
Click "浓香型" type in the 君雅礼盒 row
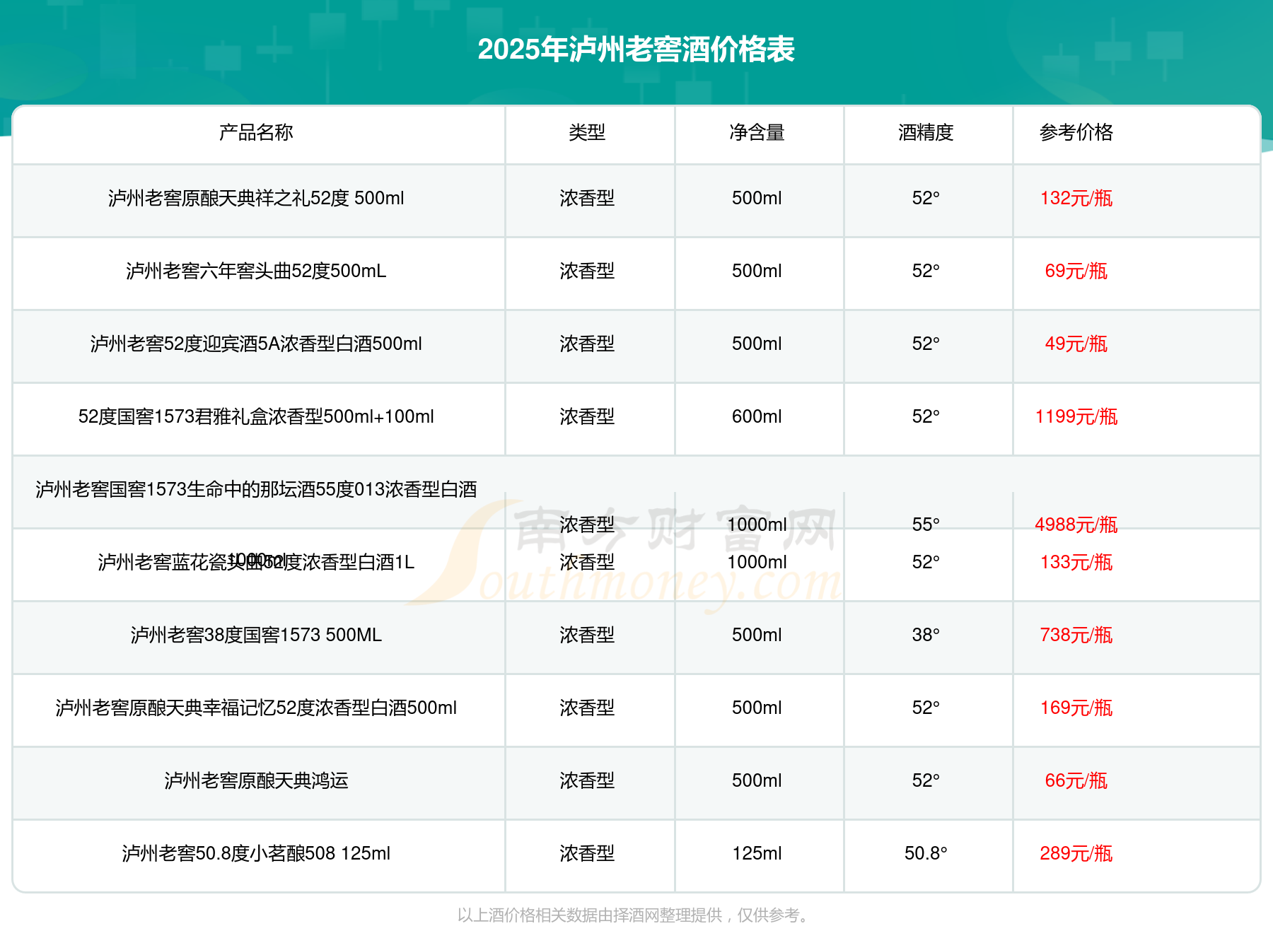click(x=587, y=416)
